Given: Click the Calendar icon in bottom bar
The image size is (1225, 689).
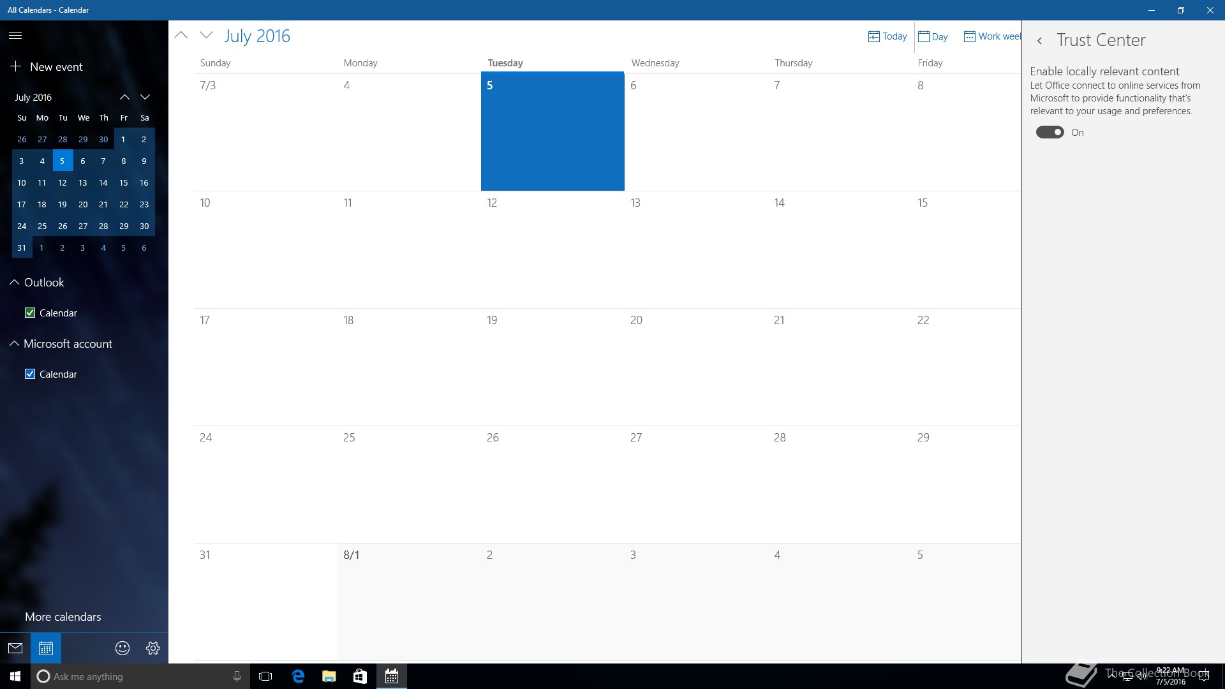Looking at the screenshot, I should click(x=46, y=648).
